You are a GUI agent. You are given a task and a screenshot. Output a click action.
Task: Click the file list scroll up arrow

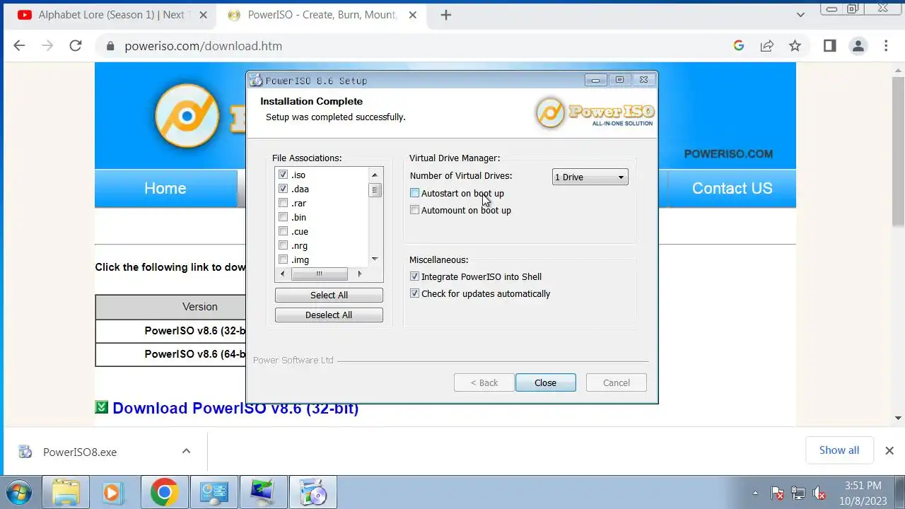[375, 175]
